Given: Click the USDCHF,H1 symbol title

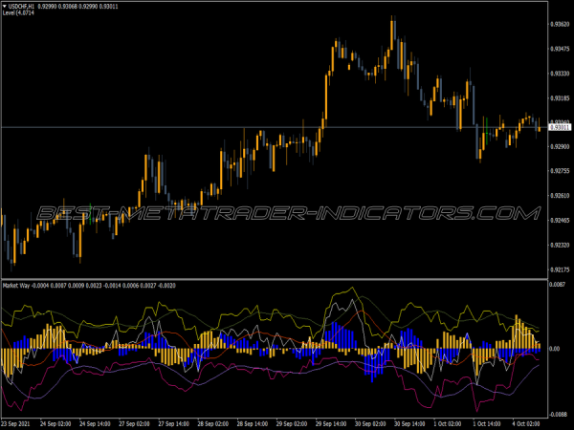Looking at the screenshot, I should [x=21, y=7].
